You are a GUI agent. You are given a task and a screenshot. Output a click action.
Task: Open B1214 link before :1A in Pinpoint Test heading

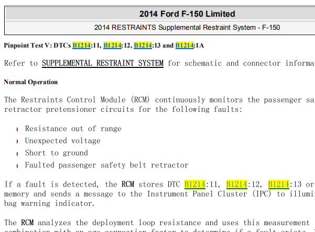(x=184, y=45)
